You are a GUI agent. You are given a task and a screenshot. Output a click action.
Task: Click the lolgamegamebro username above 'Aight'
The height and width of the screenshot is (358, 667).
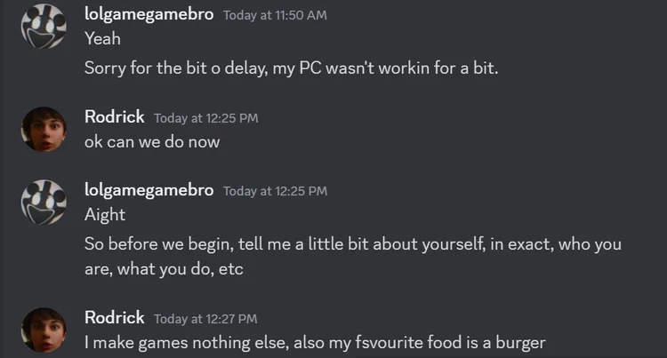149,190
